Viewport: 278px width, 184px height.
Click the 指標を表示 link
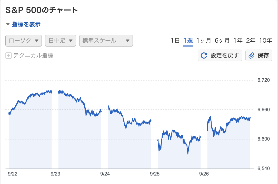pyautogui.click(x=26, y=25)
